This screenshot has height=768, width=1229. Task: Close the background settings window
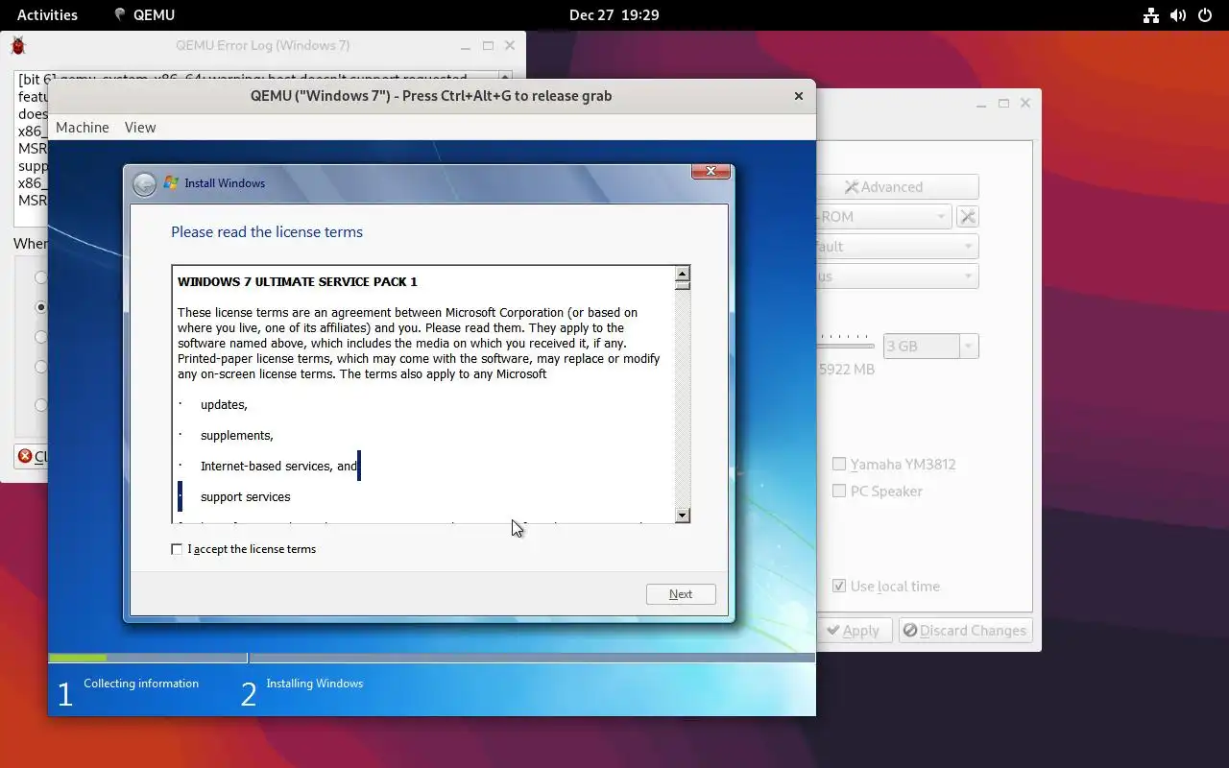click(1025, 103)
